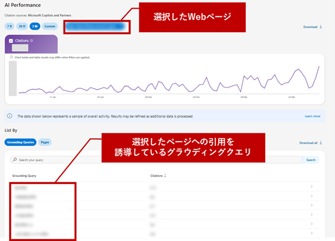
Task: Expand the second grounding query row chevron
Action: [311, 196]
